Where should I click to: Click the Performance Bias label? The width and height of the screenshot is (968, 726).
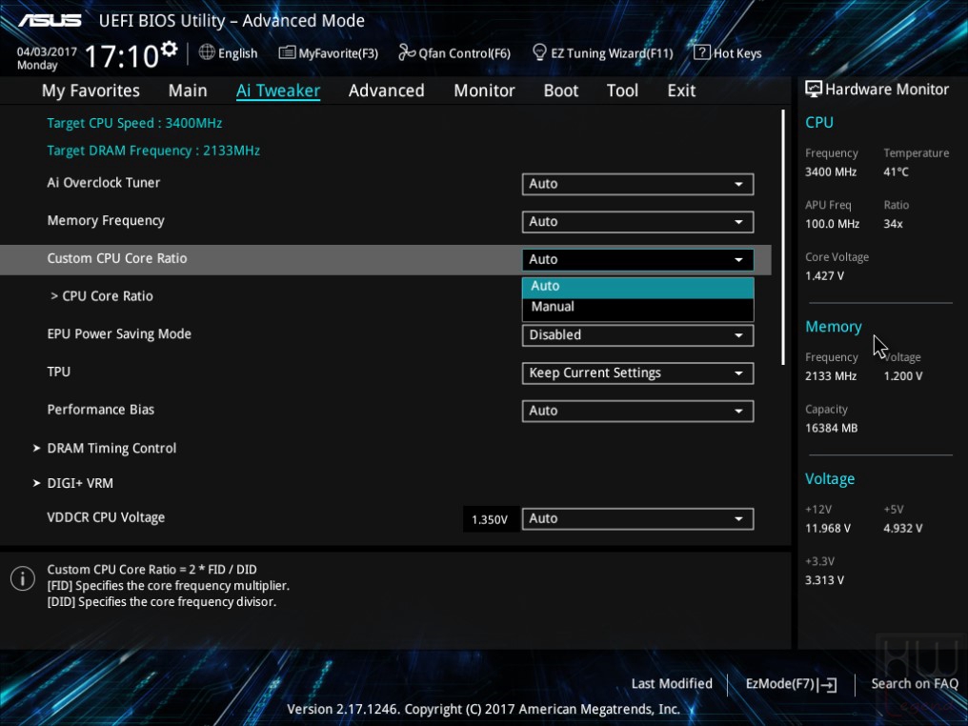(101, 410)
